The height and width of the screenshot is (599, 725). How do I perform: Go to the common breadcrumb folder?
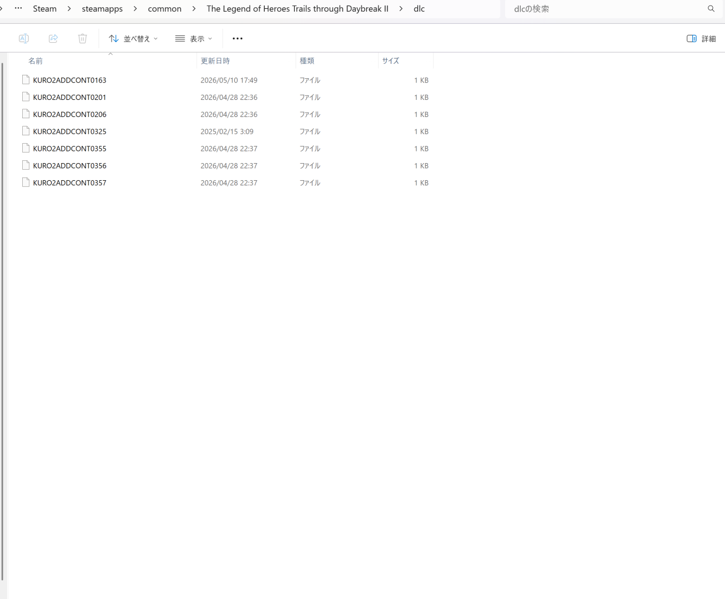pos(165,9)
